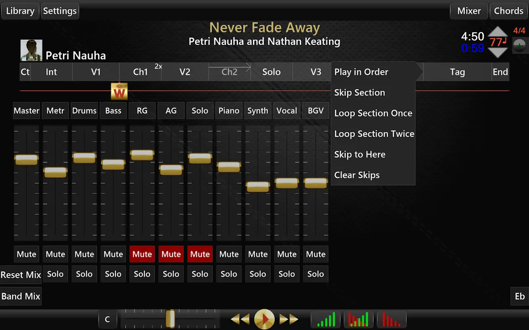Click the round green plus icon

[x=519, y=45]
